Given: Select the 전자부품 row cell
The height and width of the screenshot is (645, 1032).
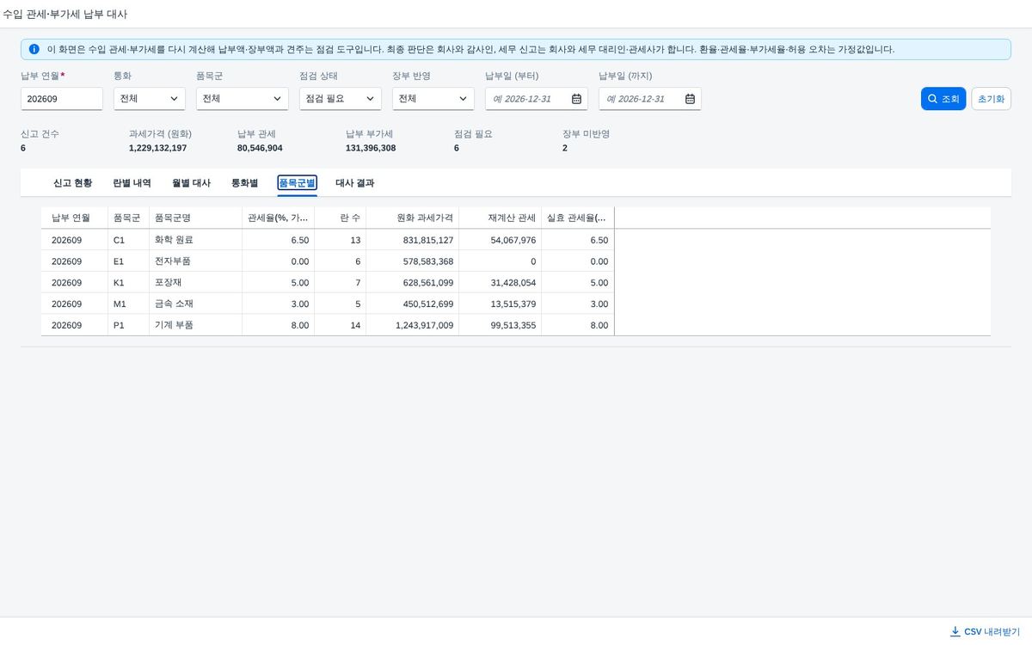Looking at the screenshot, I should 195,261.
